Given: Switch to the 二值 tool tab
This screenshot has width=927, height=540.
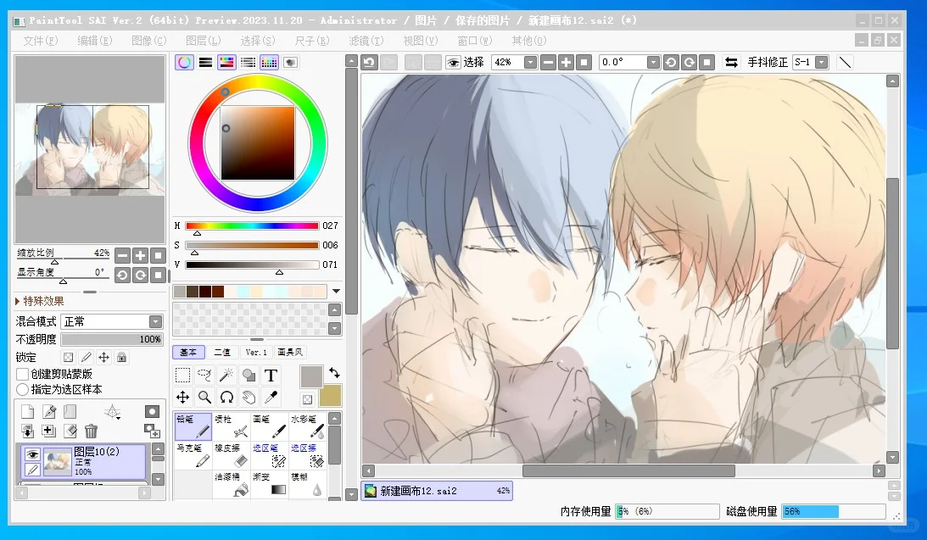Looking at the screenshot, I should pos(222,352).
